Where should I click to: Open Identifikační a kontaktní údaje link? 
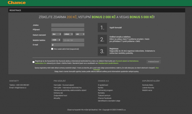tap(109, 101)
